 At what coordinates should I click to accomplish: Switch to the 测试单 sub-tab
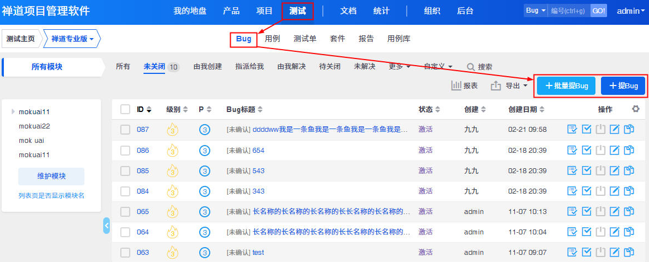[x=305, y=39]
